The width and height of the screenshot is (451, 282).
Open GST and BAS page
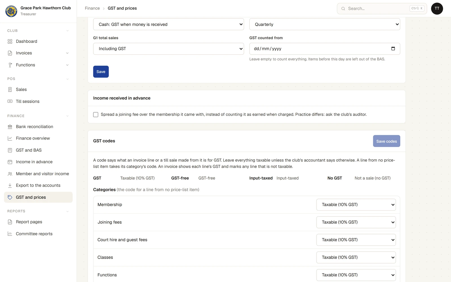click(x=38, y=150)
